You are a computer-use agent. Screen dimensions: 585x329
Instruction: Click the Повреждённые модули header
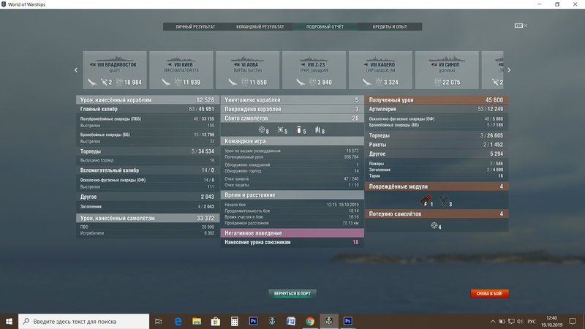point(437,186)
